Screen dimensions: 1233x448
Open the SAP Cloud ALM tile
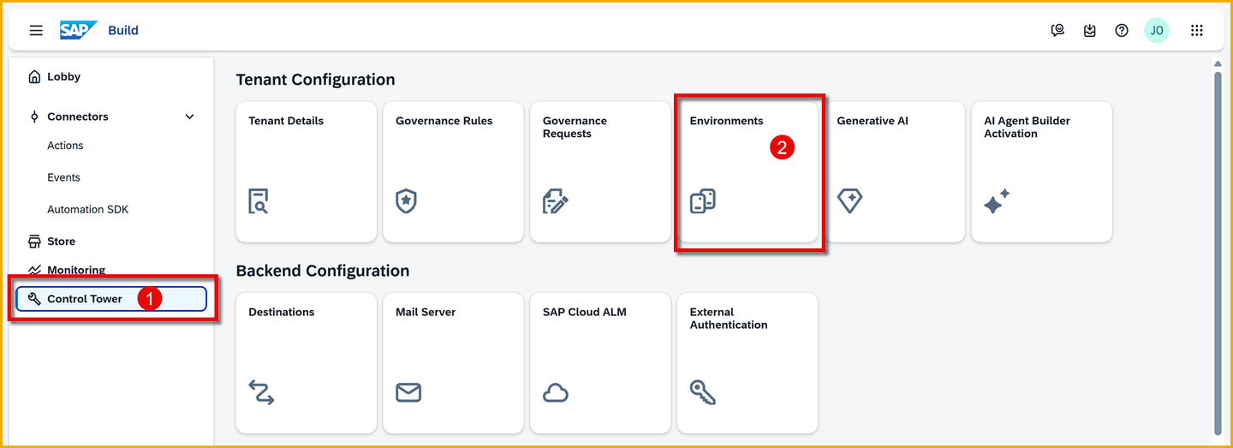[600, 363]
